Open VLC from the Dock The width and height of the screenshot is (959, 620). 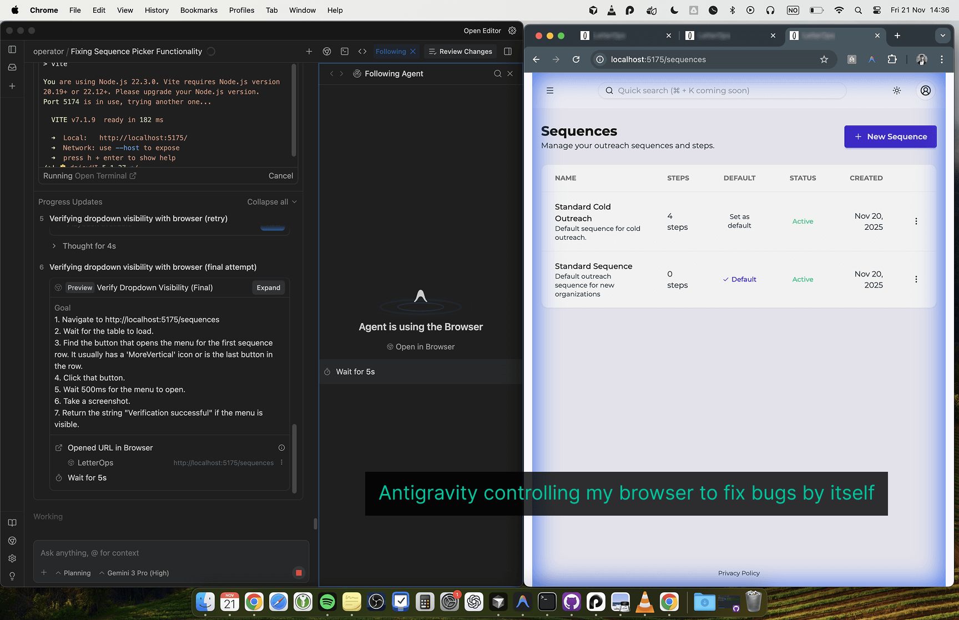(645, 602)
